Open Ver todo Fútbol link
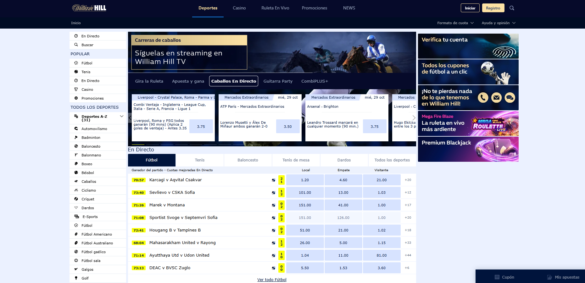Screen dimensions: 585x283 pyautogui.click(x=272, y=280)
